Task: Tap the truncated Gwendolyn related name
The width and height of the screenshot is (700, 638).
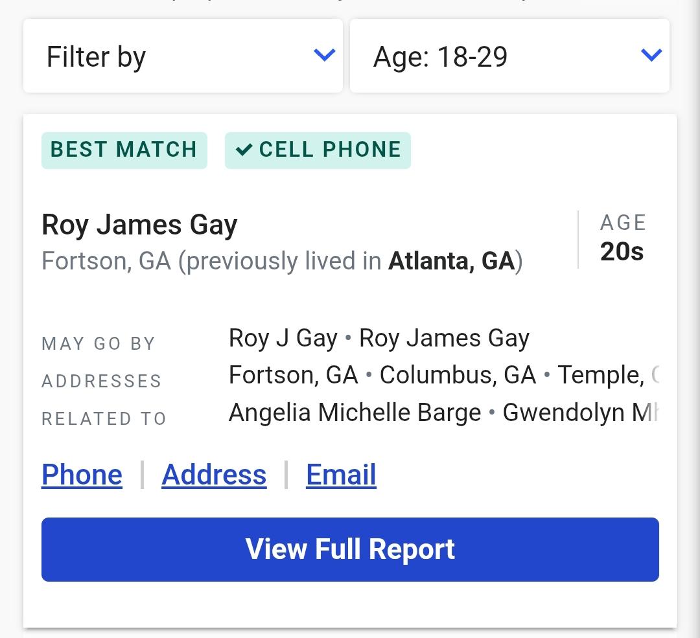Action: click(x=580, y=413)
